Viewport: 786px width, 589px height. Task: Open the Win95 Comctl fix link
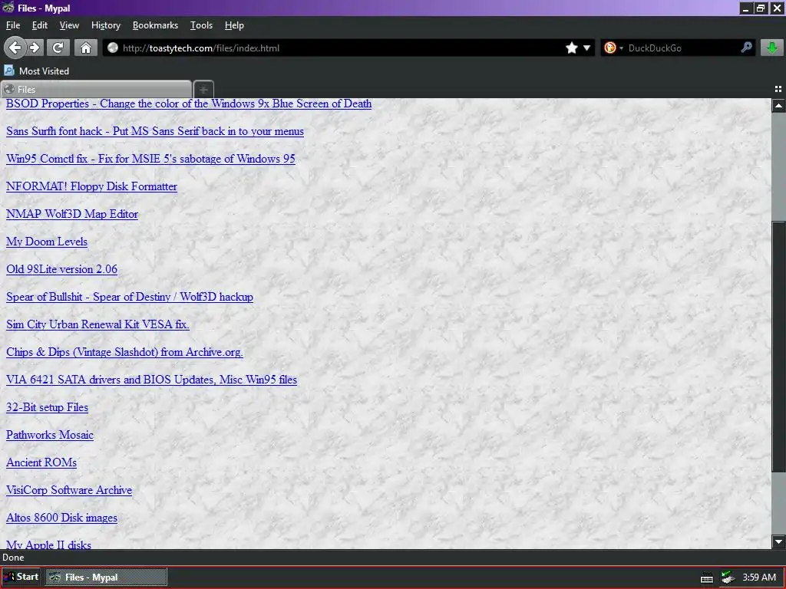(x=150, y=159)
